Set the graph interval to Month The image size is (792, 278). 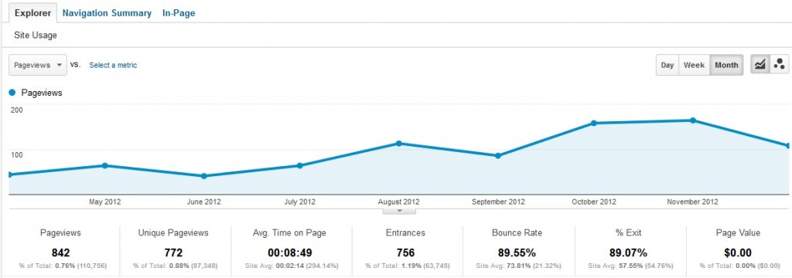[x=726, y=65]
